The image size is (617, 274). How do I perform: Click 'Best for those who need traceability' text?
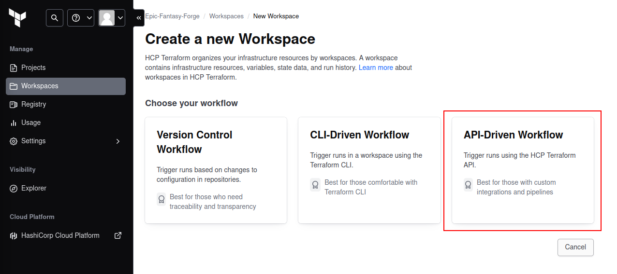pyautogui.click(x=213, y=202)
